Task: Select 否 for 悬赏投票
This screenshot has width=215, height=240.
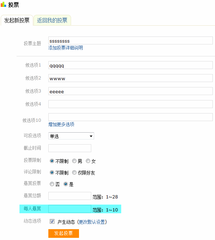Action: point(52,184)
